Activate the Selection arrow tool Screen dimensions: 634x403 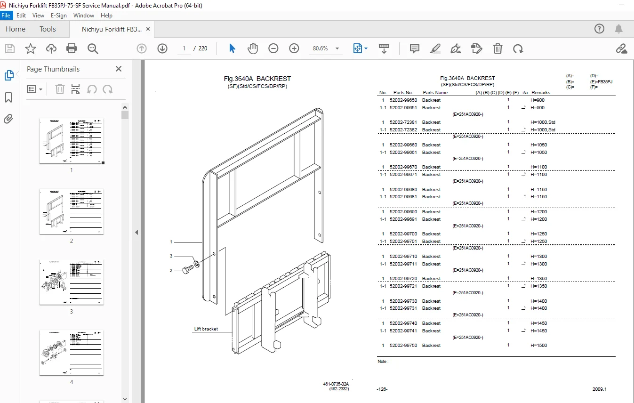[232, 48]
